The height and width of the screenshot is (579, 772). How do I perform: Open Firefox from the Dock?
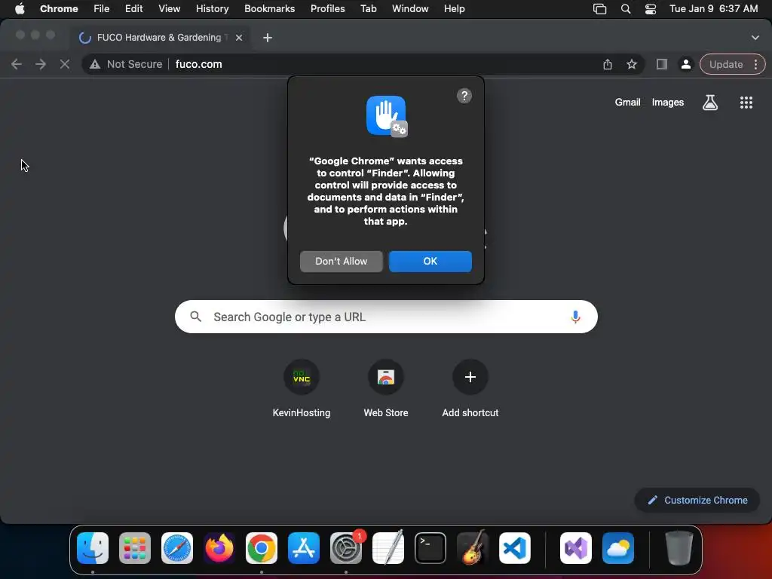(219, 548)
